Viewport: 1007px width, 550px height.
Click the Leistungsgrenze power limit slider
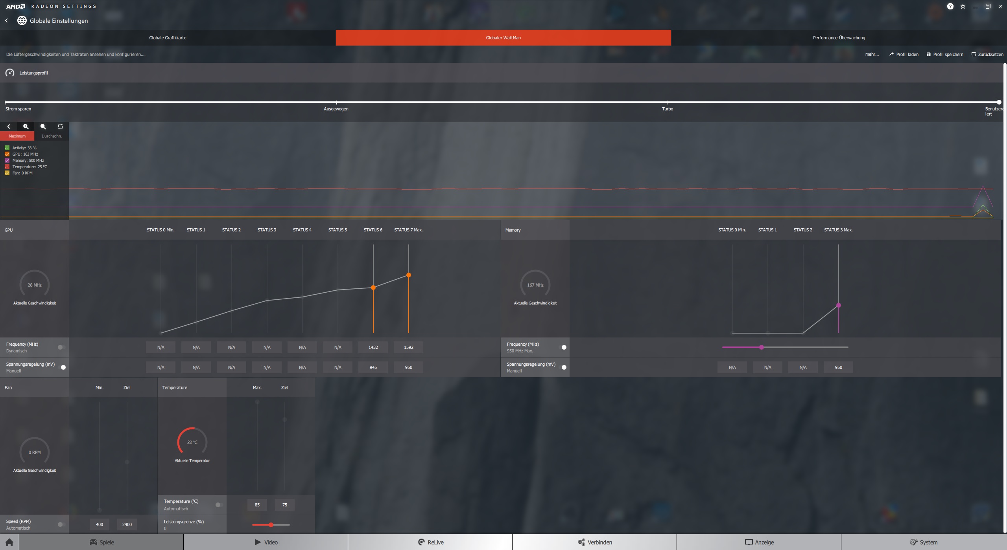(271, 525)
